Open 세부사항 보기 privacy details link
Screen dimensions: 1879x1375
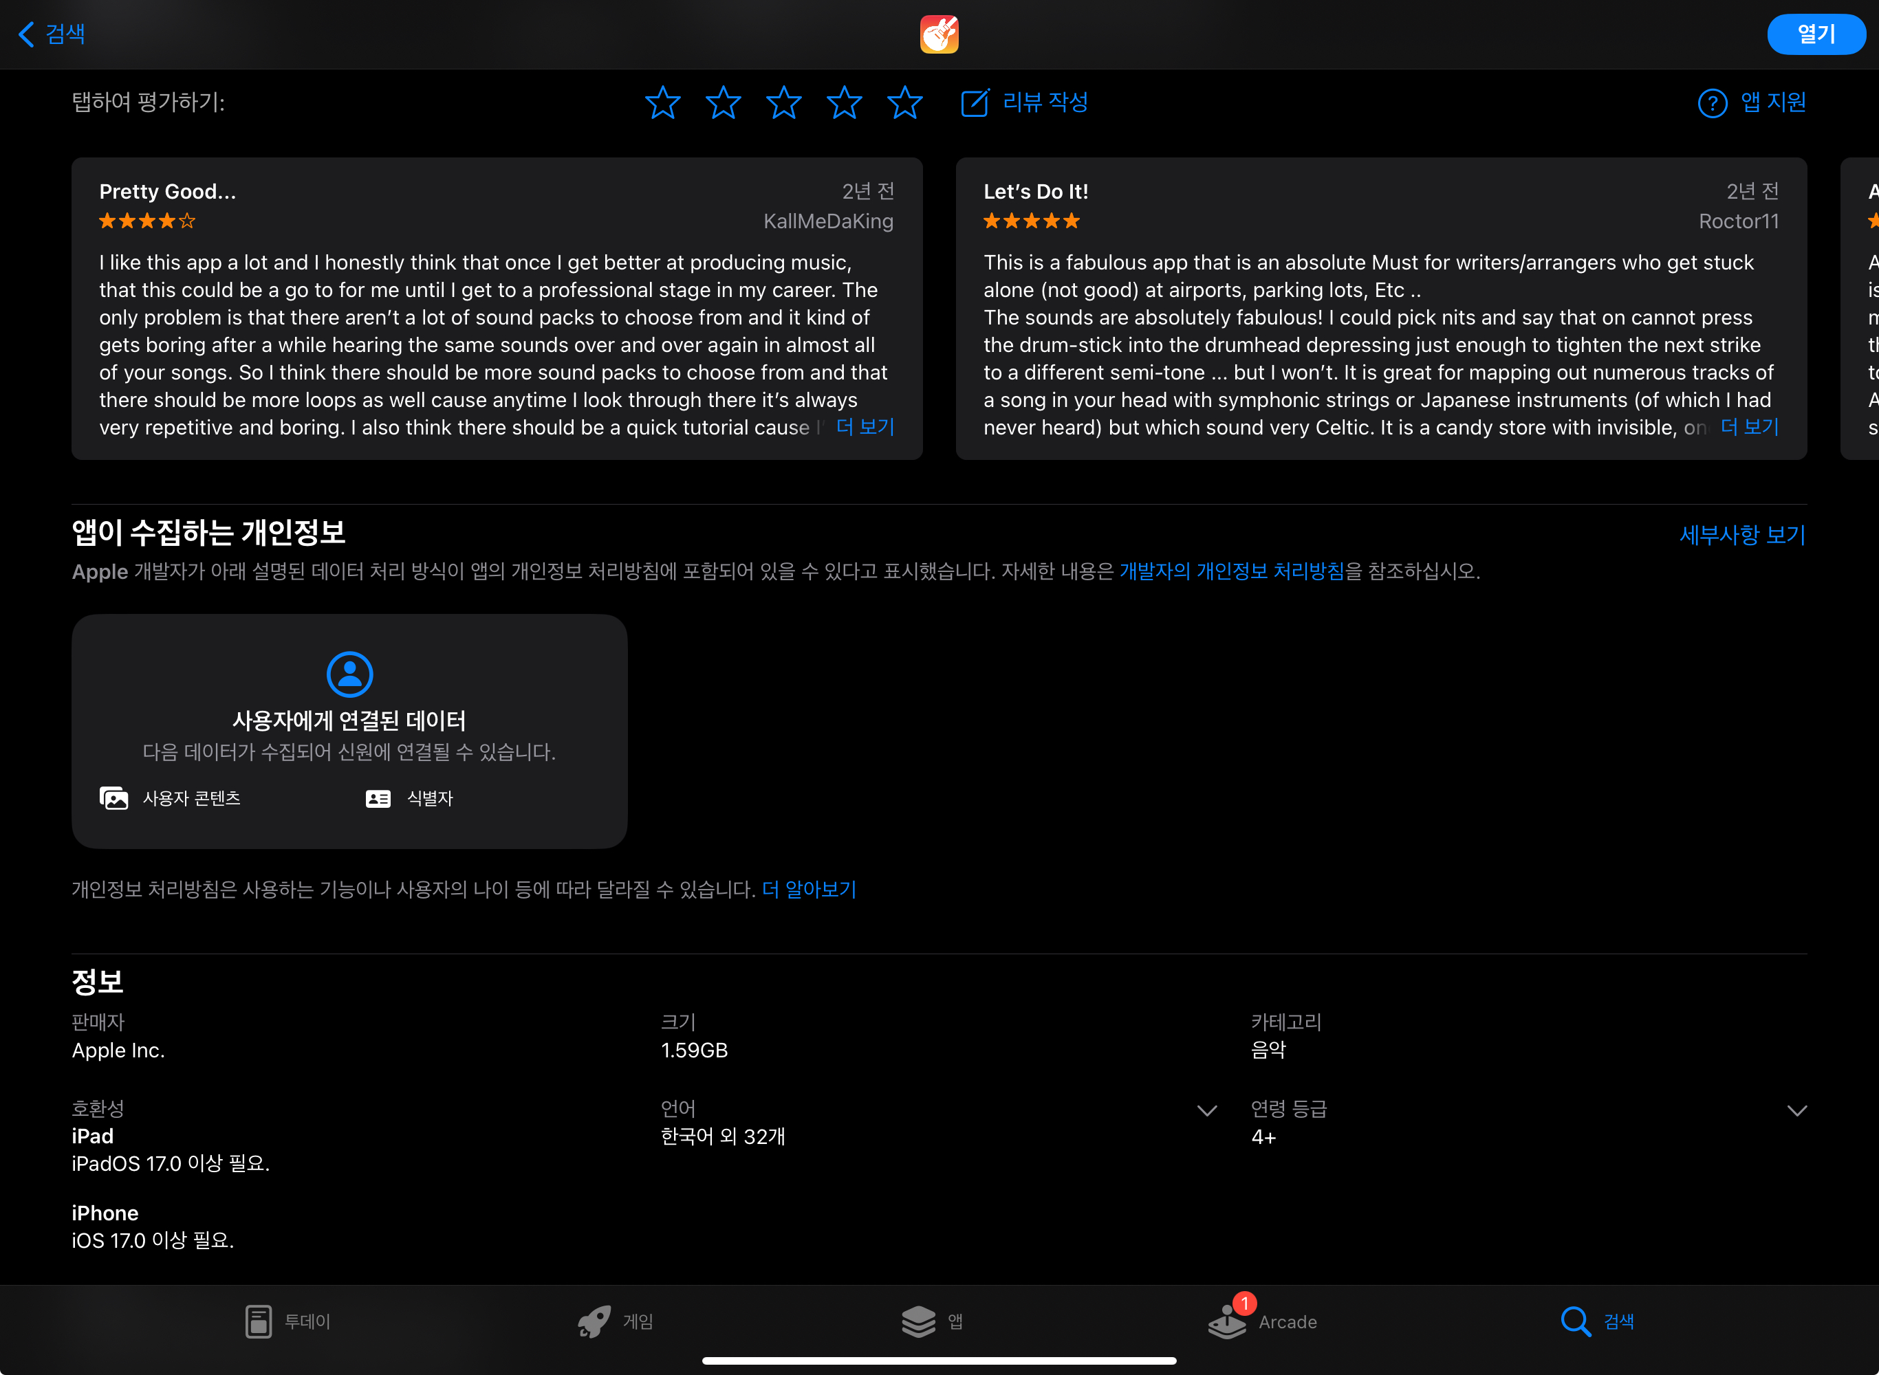[x=1741, y=534]
